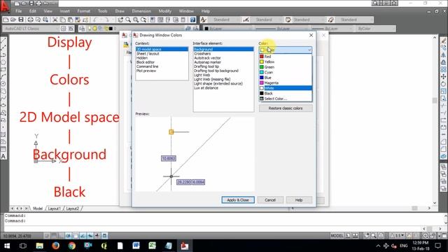The width and height of the screenshot is (448, 252).
Task: Click the Table Style icon
Action: click(x=288, y=20)
